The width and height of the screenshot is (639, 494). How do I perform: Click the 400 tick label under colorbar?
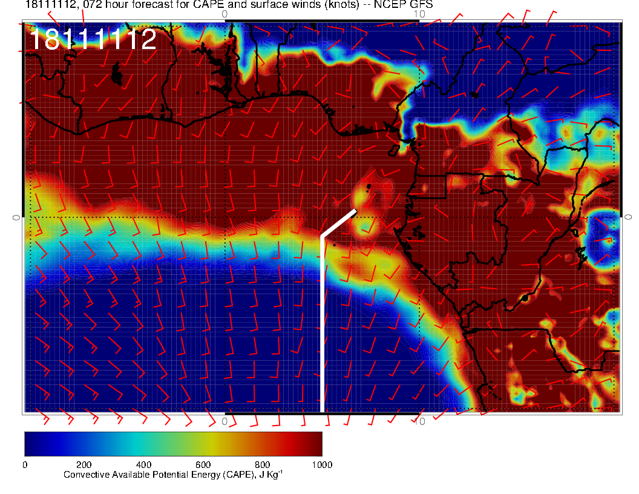pos(143,464)
